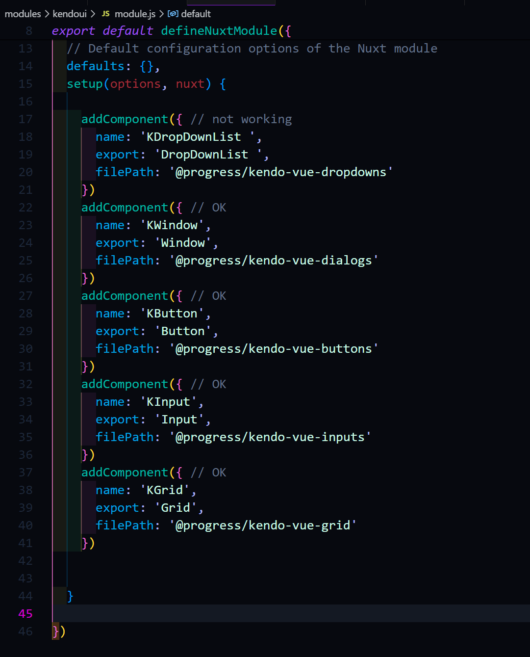Click the 'DropDownList ' export string on line 19
Viewport: 530px width, 657px height.
(x=208, y=155)
